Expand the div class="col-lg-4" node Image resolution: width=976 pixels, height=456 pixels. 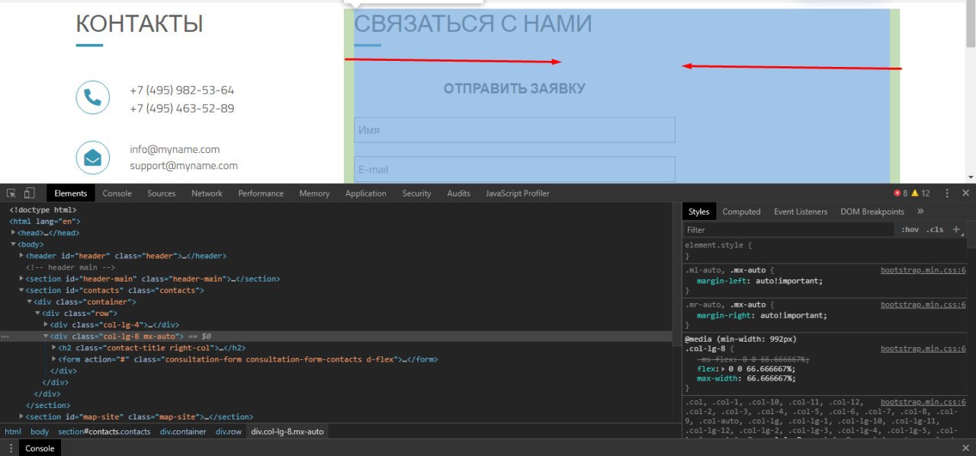click(x=47, y=324)
